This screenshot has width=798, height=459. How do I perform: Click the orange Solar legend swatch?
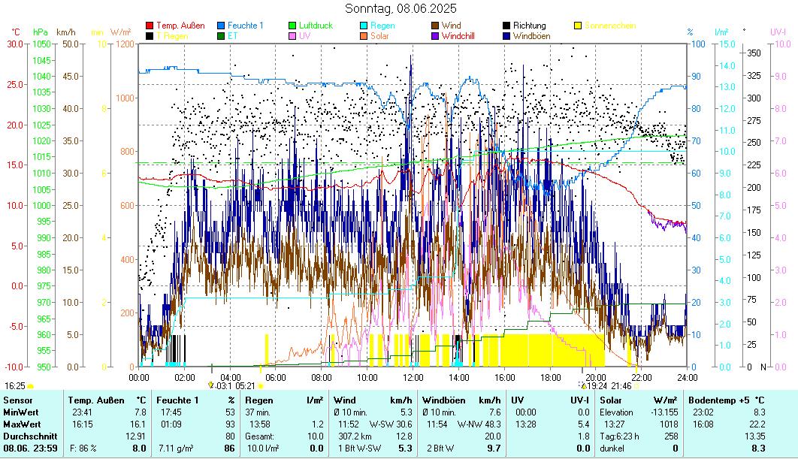click(x=364, y=35)
